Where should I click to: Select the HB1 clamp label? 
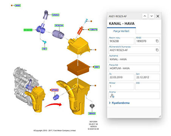point(45,49)
